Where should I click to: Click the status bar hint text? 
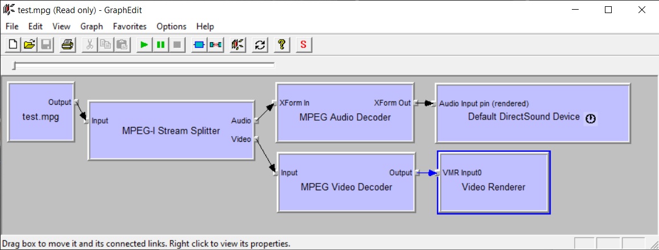(x=146, y=243)
